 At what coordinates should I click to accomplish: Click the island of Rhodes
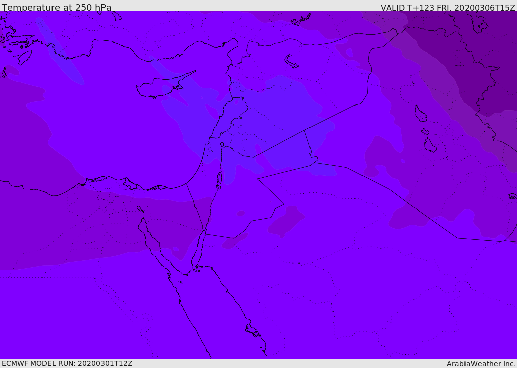24,57
